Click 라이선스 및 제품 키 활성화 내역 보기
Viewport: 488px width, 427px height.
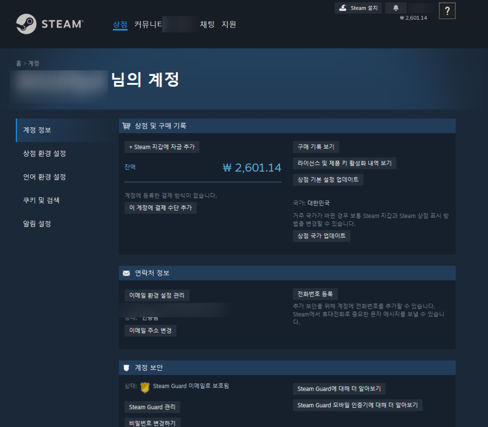[345, 163]
